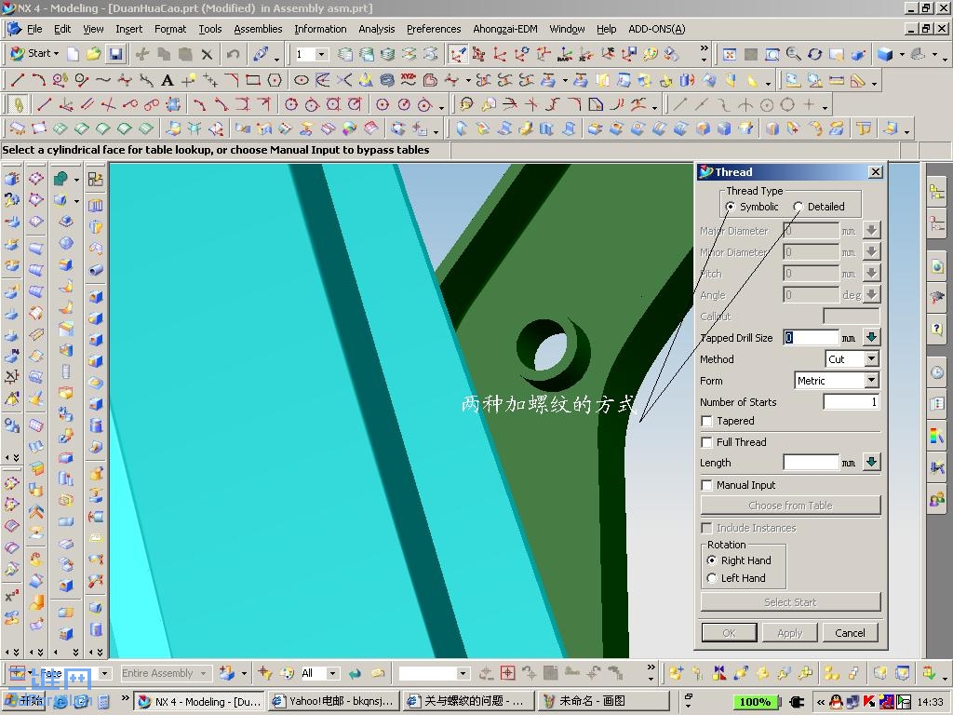The width and height of the screenshot is (953, 715).
Task: Click the shaded cube rendering style icon
Action: pyautogui.click(x=885, y=54)
